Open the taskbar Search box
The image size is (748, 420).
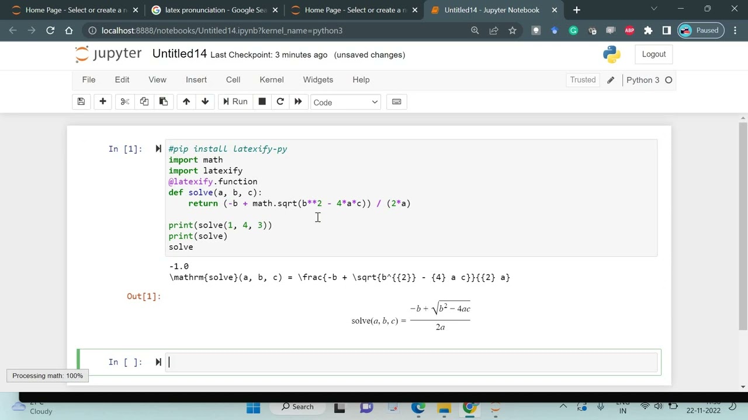point(298,407)
